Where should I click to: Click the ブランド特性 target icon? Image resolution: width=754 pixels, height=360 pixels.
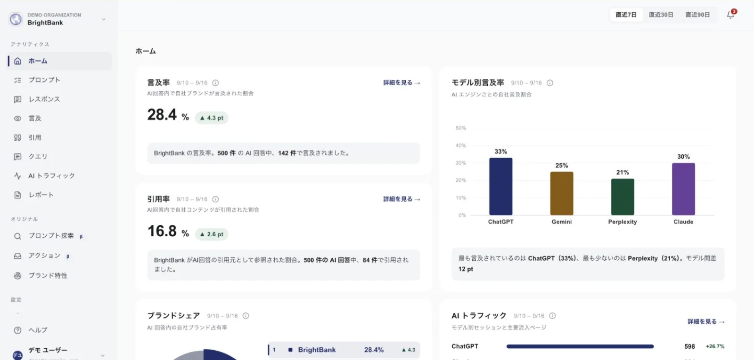click(x=17, y=276)
